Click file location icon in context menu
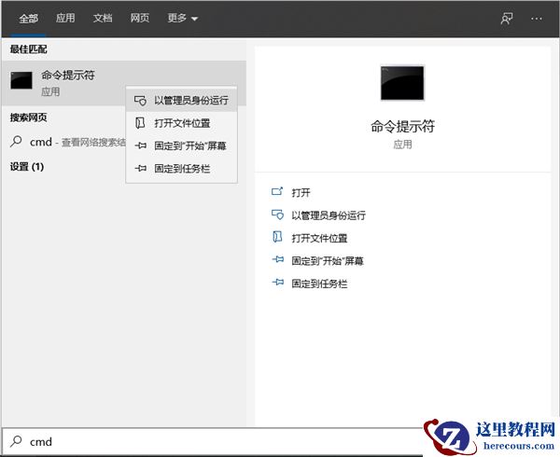The height and width of the screenshot is (457, 560). click(x=140, y=123)
